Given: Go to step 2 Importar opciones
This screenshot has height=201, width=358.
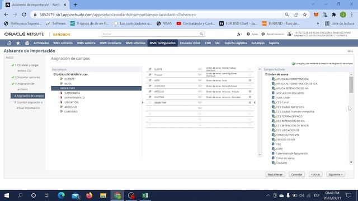Looking at the screenshot, I should (27, 77).
